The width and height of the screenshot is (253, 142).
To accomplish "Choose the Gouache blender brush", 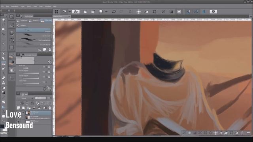I will 33,44.
